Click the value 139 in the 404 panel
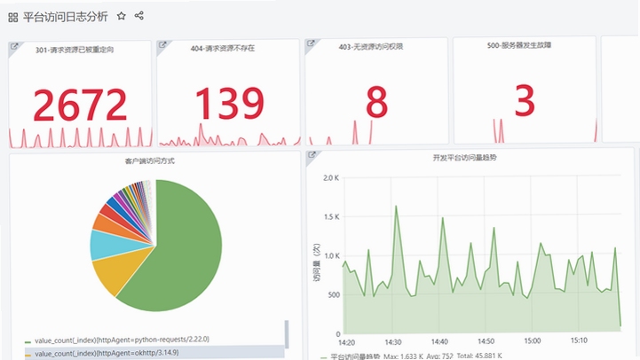The image size is (640, 360). [x=229, y=103]
